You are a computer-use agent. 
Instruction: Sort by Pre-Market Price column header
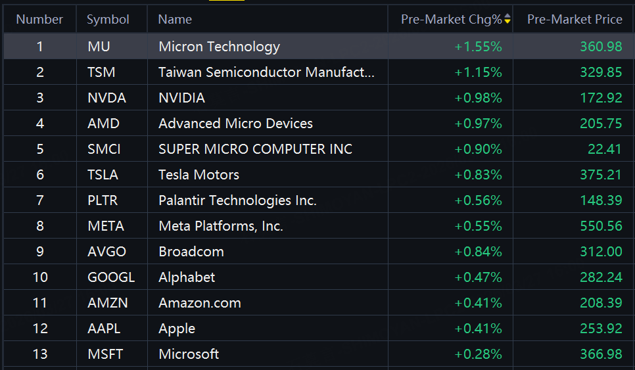(575, 19)
